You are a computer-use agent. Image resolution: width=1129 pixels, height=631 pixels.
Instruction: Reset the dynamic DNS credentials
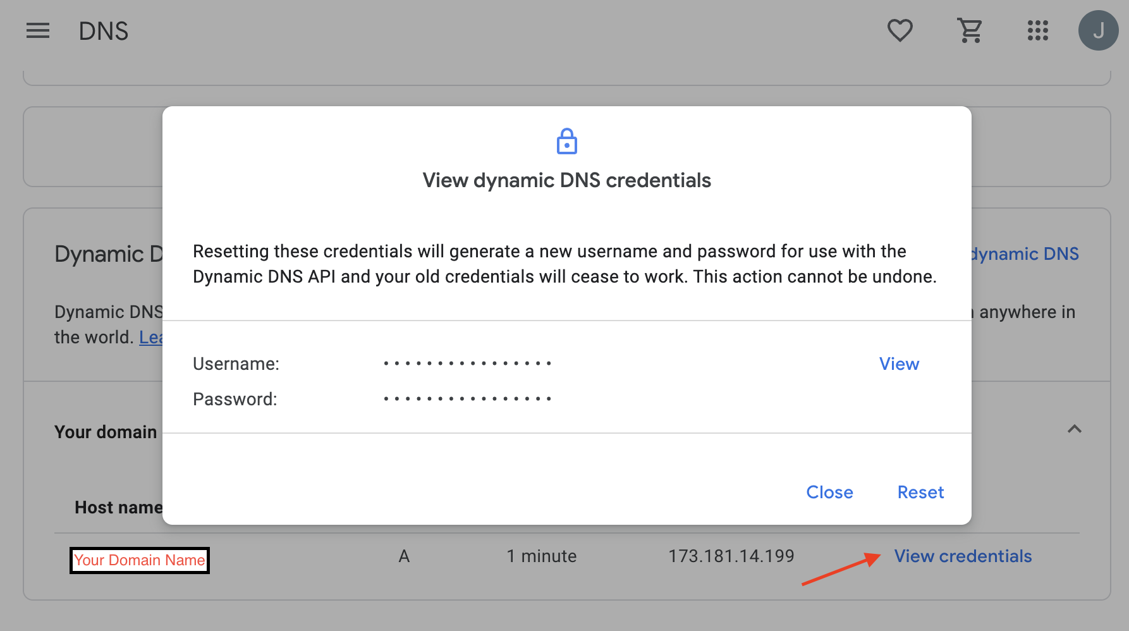(920, 492)
